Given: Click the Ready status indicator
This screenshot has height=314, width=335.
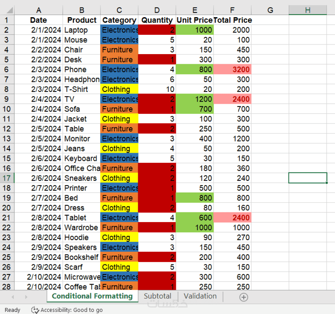Looking at the screenshot, I should [13, 310].
